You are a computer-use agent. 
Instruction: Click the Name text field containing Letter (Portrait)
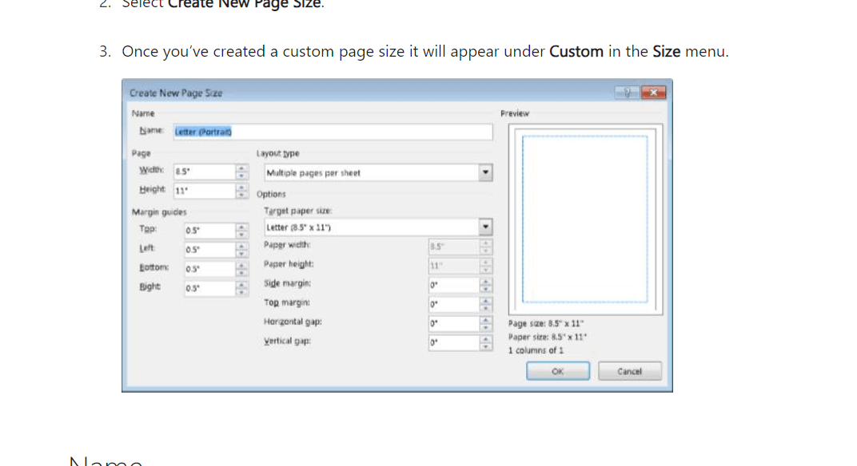coord(333,132)
